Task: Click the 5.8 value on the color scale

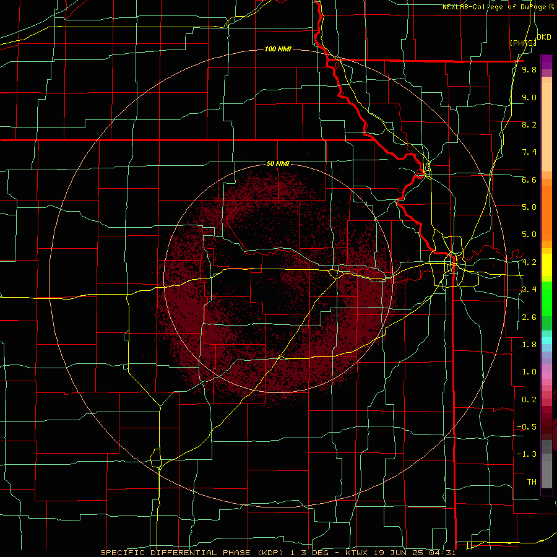Action: pyautogui.click(x=529, y=207)
